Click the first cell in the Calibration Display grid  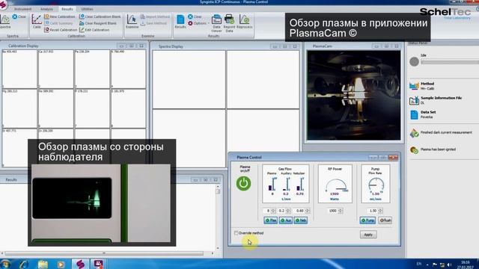coord(19,69)
